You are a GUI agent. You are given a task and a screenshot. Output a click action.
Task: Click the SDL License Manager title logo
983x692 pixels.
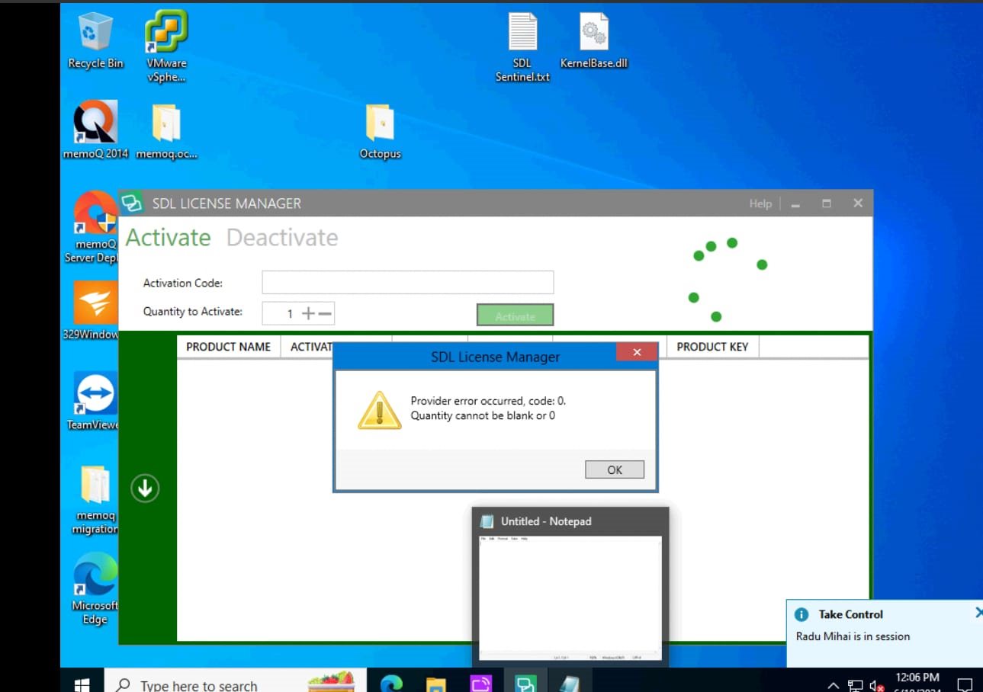pos(133,203)
